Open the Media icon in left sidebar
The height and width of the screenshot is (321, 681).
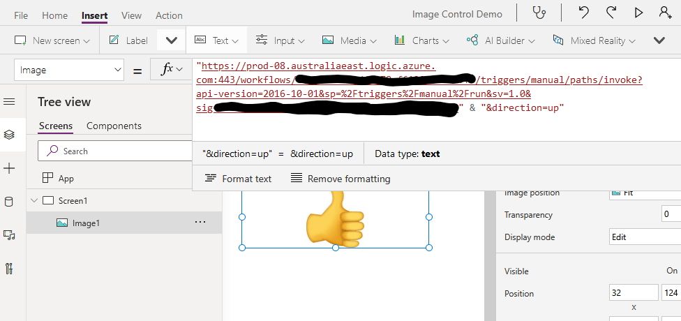pyautogui.click(x=9, y=235)
